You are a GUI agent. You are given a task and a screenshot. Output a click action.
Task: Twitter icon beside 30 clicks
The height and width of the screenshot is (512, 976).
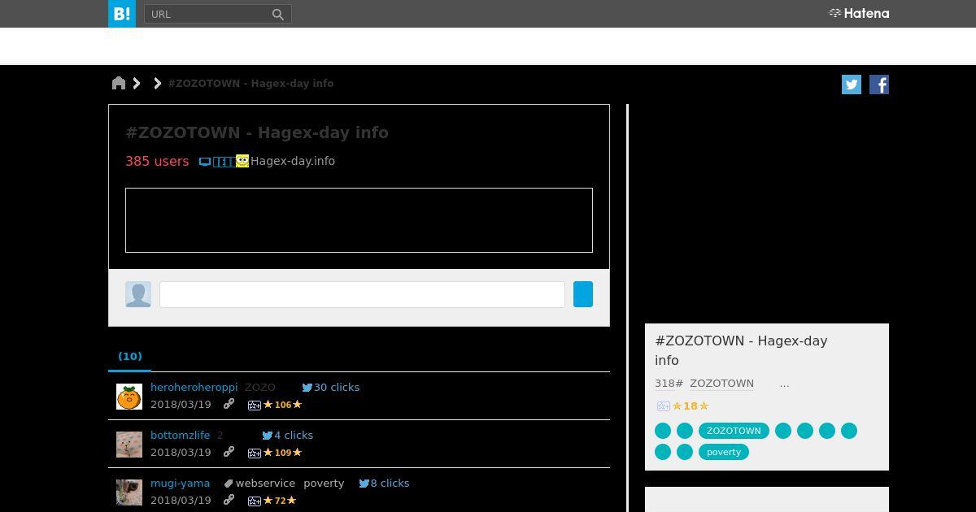(307, 388)
